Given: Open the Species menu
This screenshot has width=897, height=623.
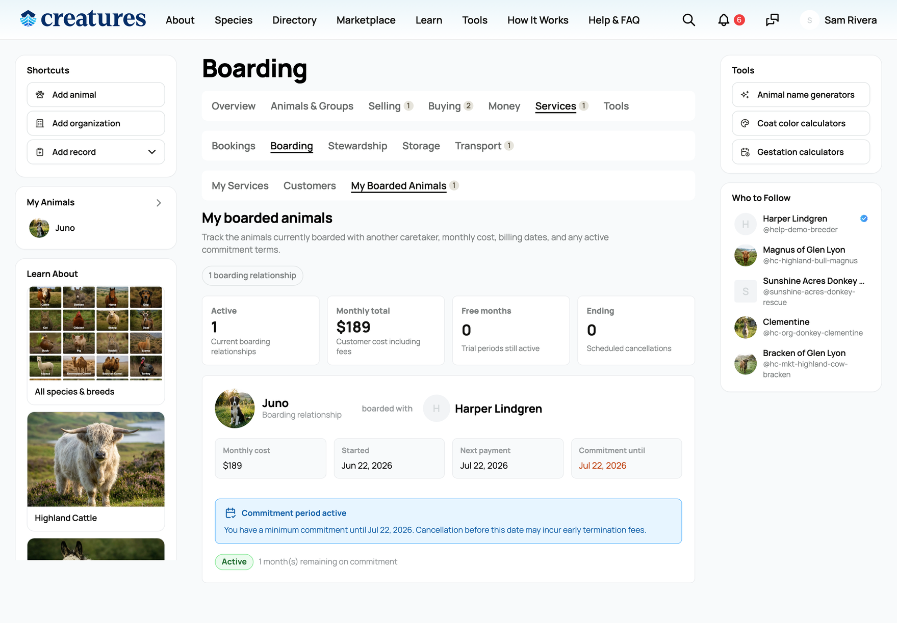Looking at the screenshot, I should 234,20.
